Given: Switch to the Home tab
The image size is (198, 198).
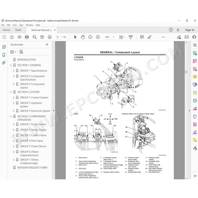Looking at the screenshot, I should 6,30.
